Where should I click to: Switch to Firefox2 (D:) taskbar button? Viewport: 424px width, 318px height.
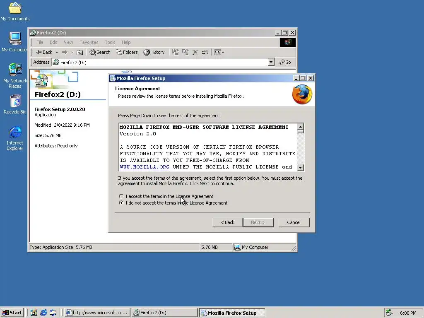click(x=164, y=313)
